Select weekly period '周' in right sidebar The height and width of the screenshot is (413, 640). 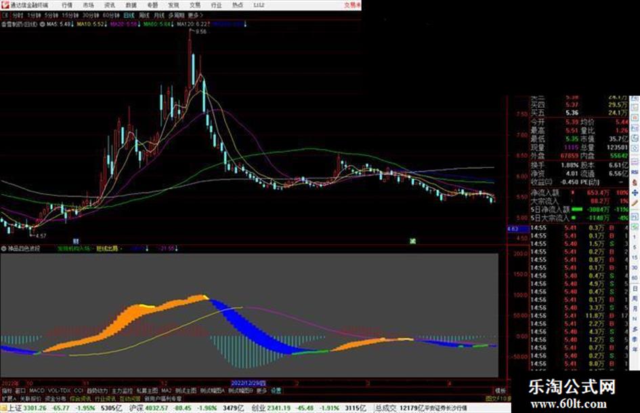click(635, 299)
